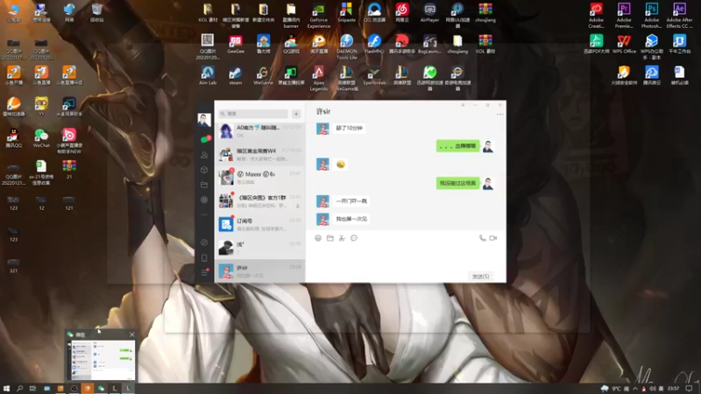
Task: Open the KOL 素材 folder at top
Action: [x=208, y=13]
